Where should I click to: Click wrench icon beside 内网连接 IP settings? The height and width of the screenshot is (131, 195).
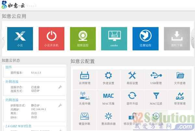60,105
